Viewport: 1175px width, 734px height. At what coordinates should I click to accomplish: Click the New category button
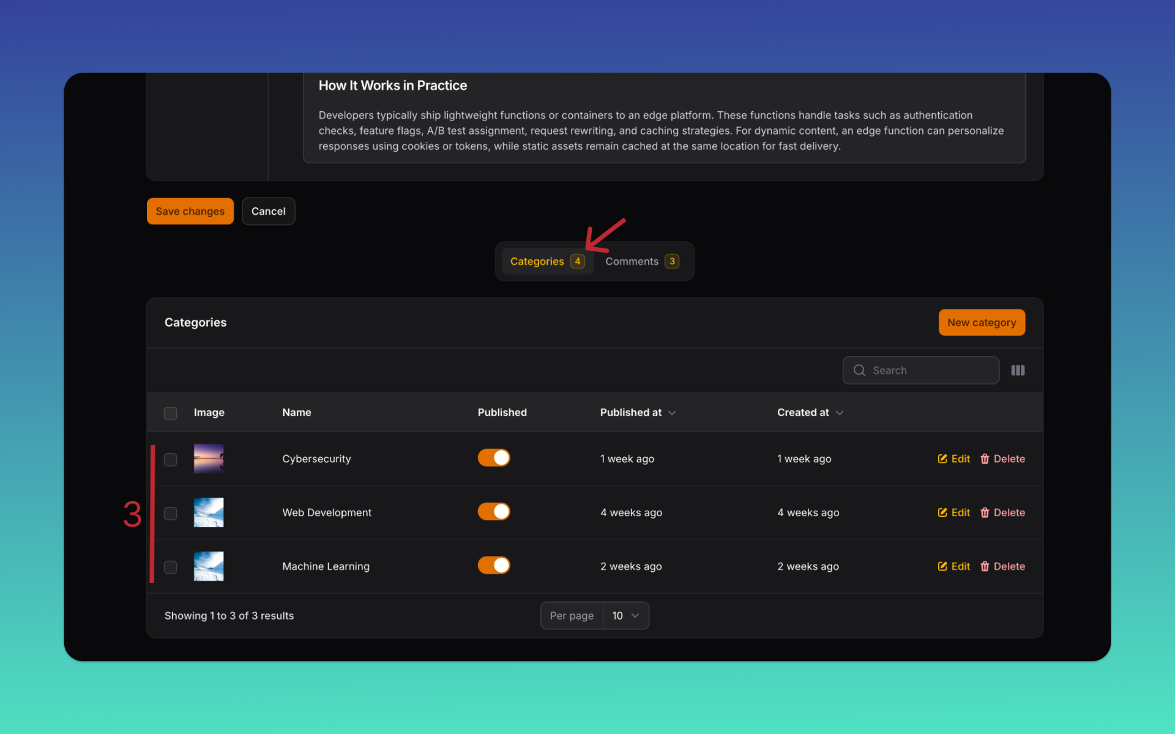pyautogui.click(x=982, y=322)
